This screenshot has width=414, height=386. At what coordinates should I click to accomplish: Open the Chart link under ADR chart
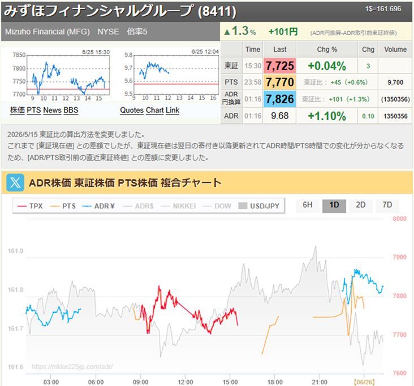point(155,110)
